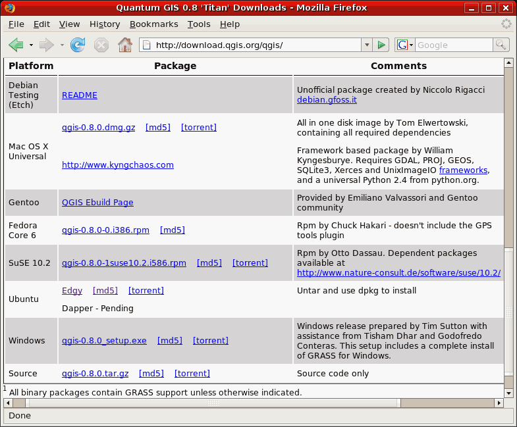Viewport: 517px width, 427px height.
Task: Open torrent link for SuSE rpm
Action: point(250,263)
